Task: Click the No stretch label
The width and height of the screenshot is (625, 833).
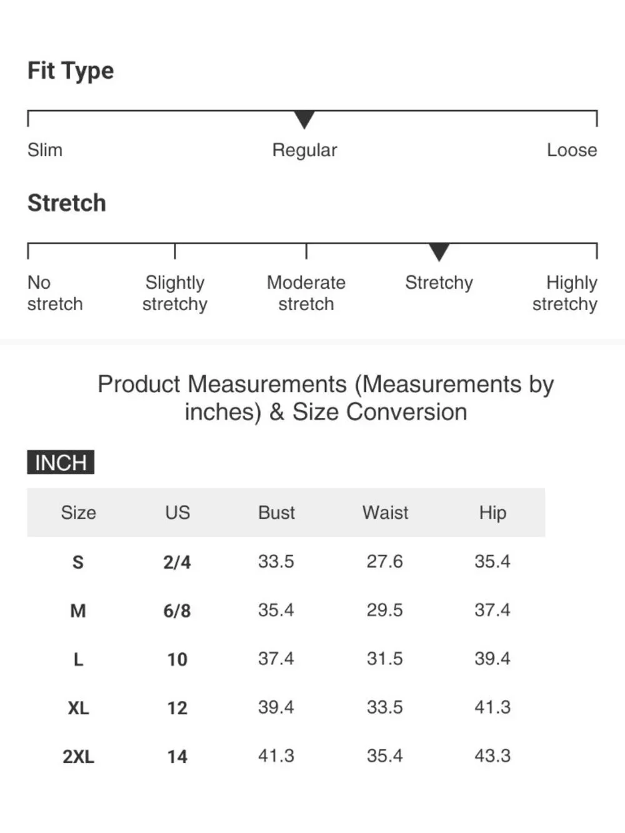Action: [x=55, y=293]
